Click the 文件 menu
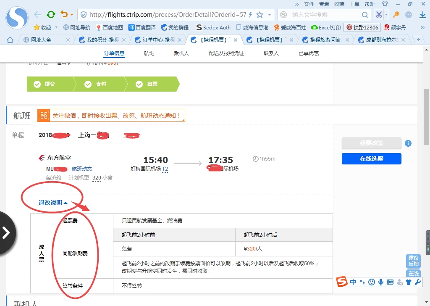 click(309, 4)
